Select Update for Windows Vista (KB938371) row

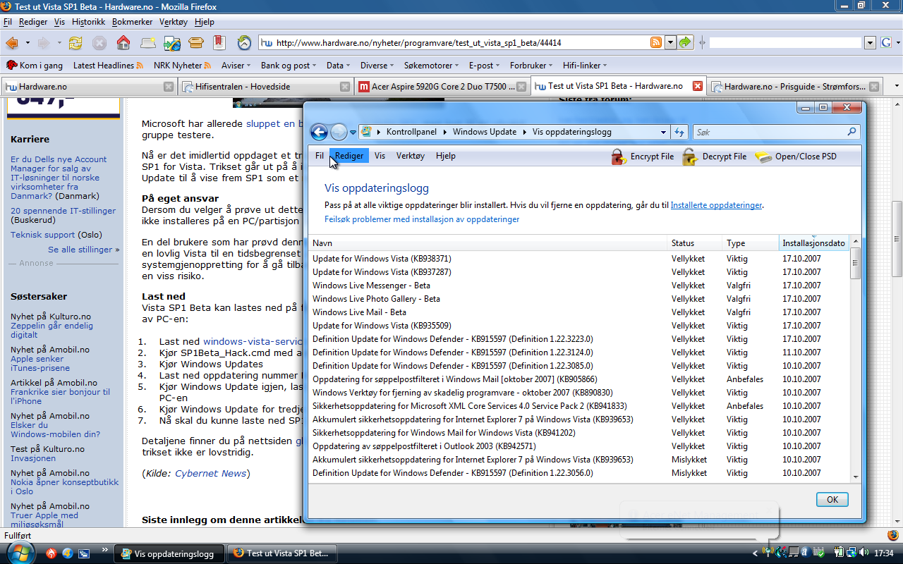click(x=578, y=259)
